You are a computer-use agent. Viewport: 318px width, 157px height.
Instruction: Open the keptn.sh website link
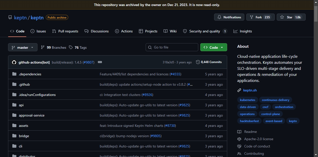250,90
